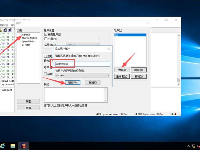Click the 复制(Y) copy user button
The height and width of the screenshot is (150, 200).
(139, 76)
